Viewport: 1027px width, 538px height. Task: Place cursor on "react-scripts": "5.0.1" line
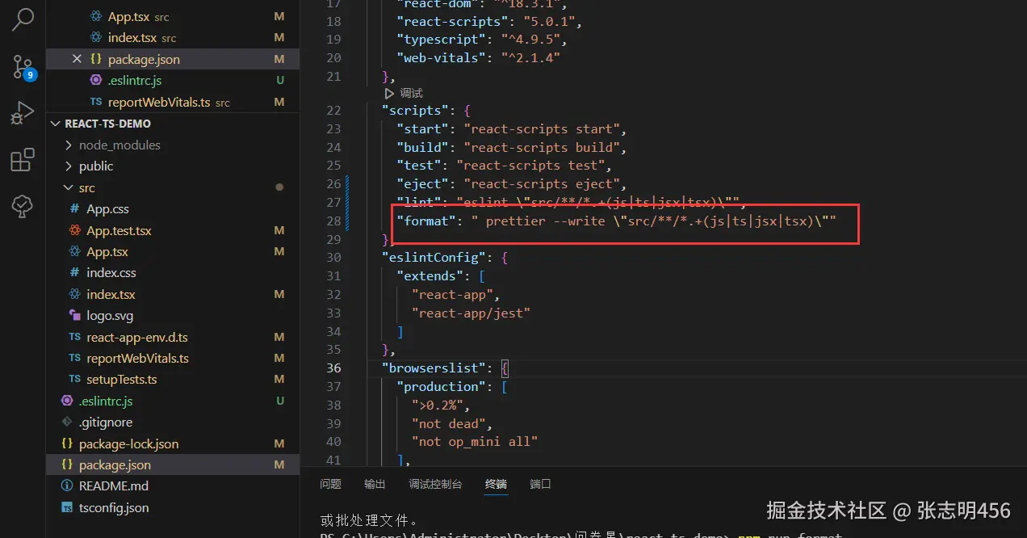[x=490, y=21]
